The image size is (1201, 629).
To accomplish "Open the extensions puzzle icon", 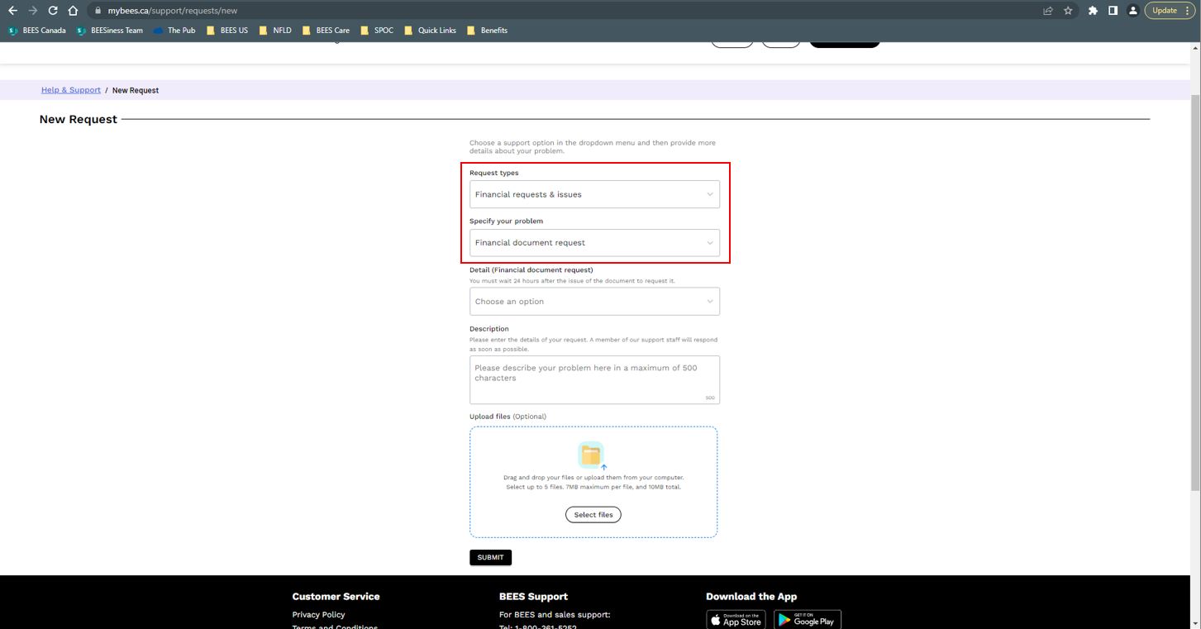I will click(1093, 11).
